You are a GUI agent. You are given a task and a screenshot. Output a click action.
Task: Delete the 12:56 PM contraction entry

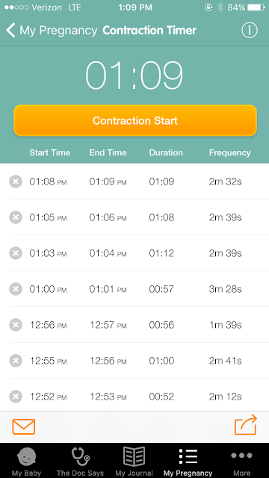[16, 325]
